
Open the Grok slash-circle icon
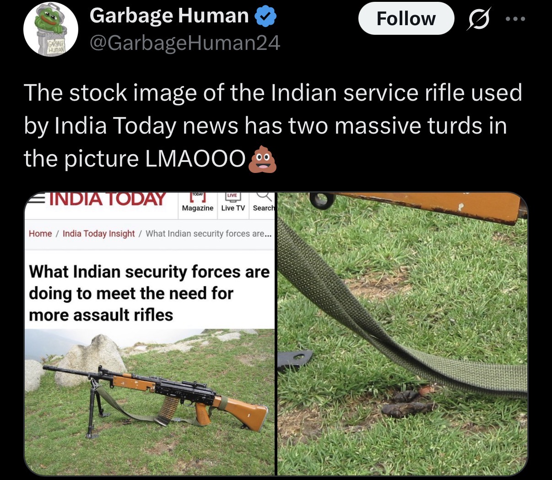coord(478,20)
